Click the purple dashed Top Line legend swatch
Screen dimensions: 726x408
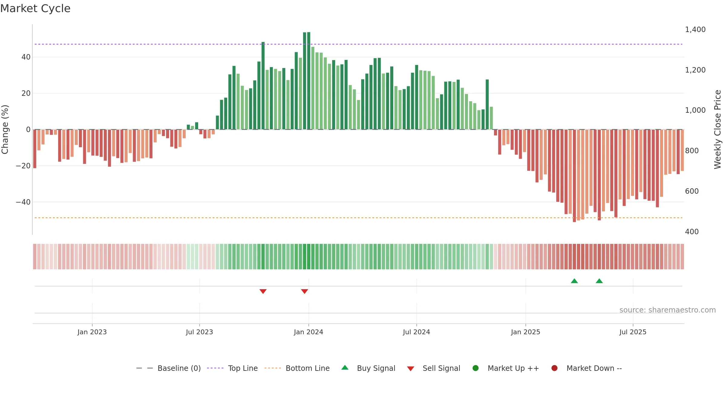pos(215,368)
